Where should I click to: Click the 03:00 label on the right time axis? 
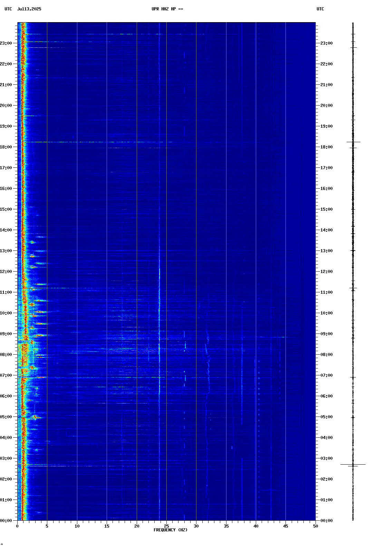coord(327,458)
